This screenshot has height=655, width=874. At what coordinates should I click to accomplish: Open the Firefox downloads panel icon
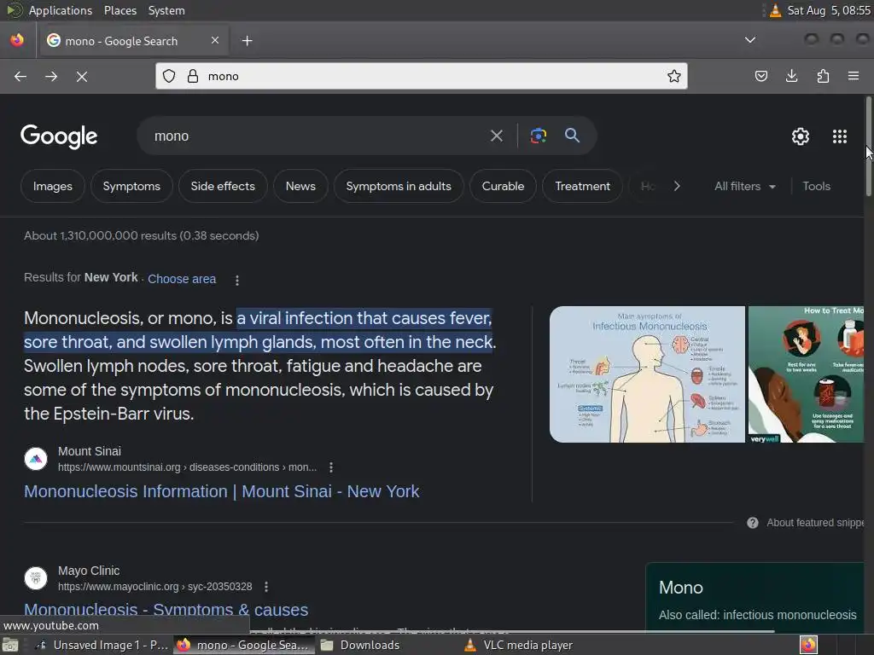(791, 76)
